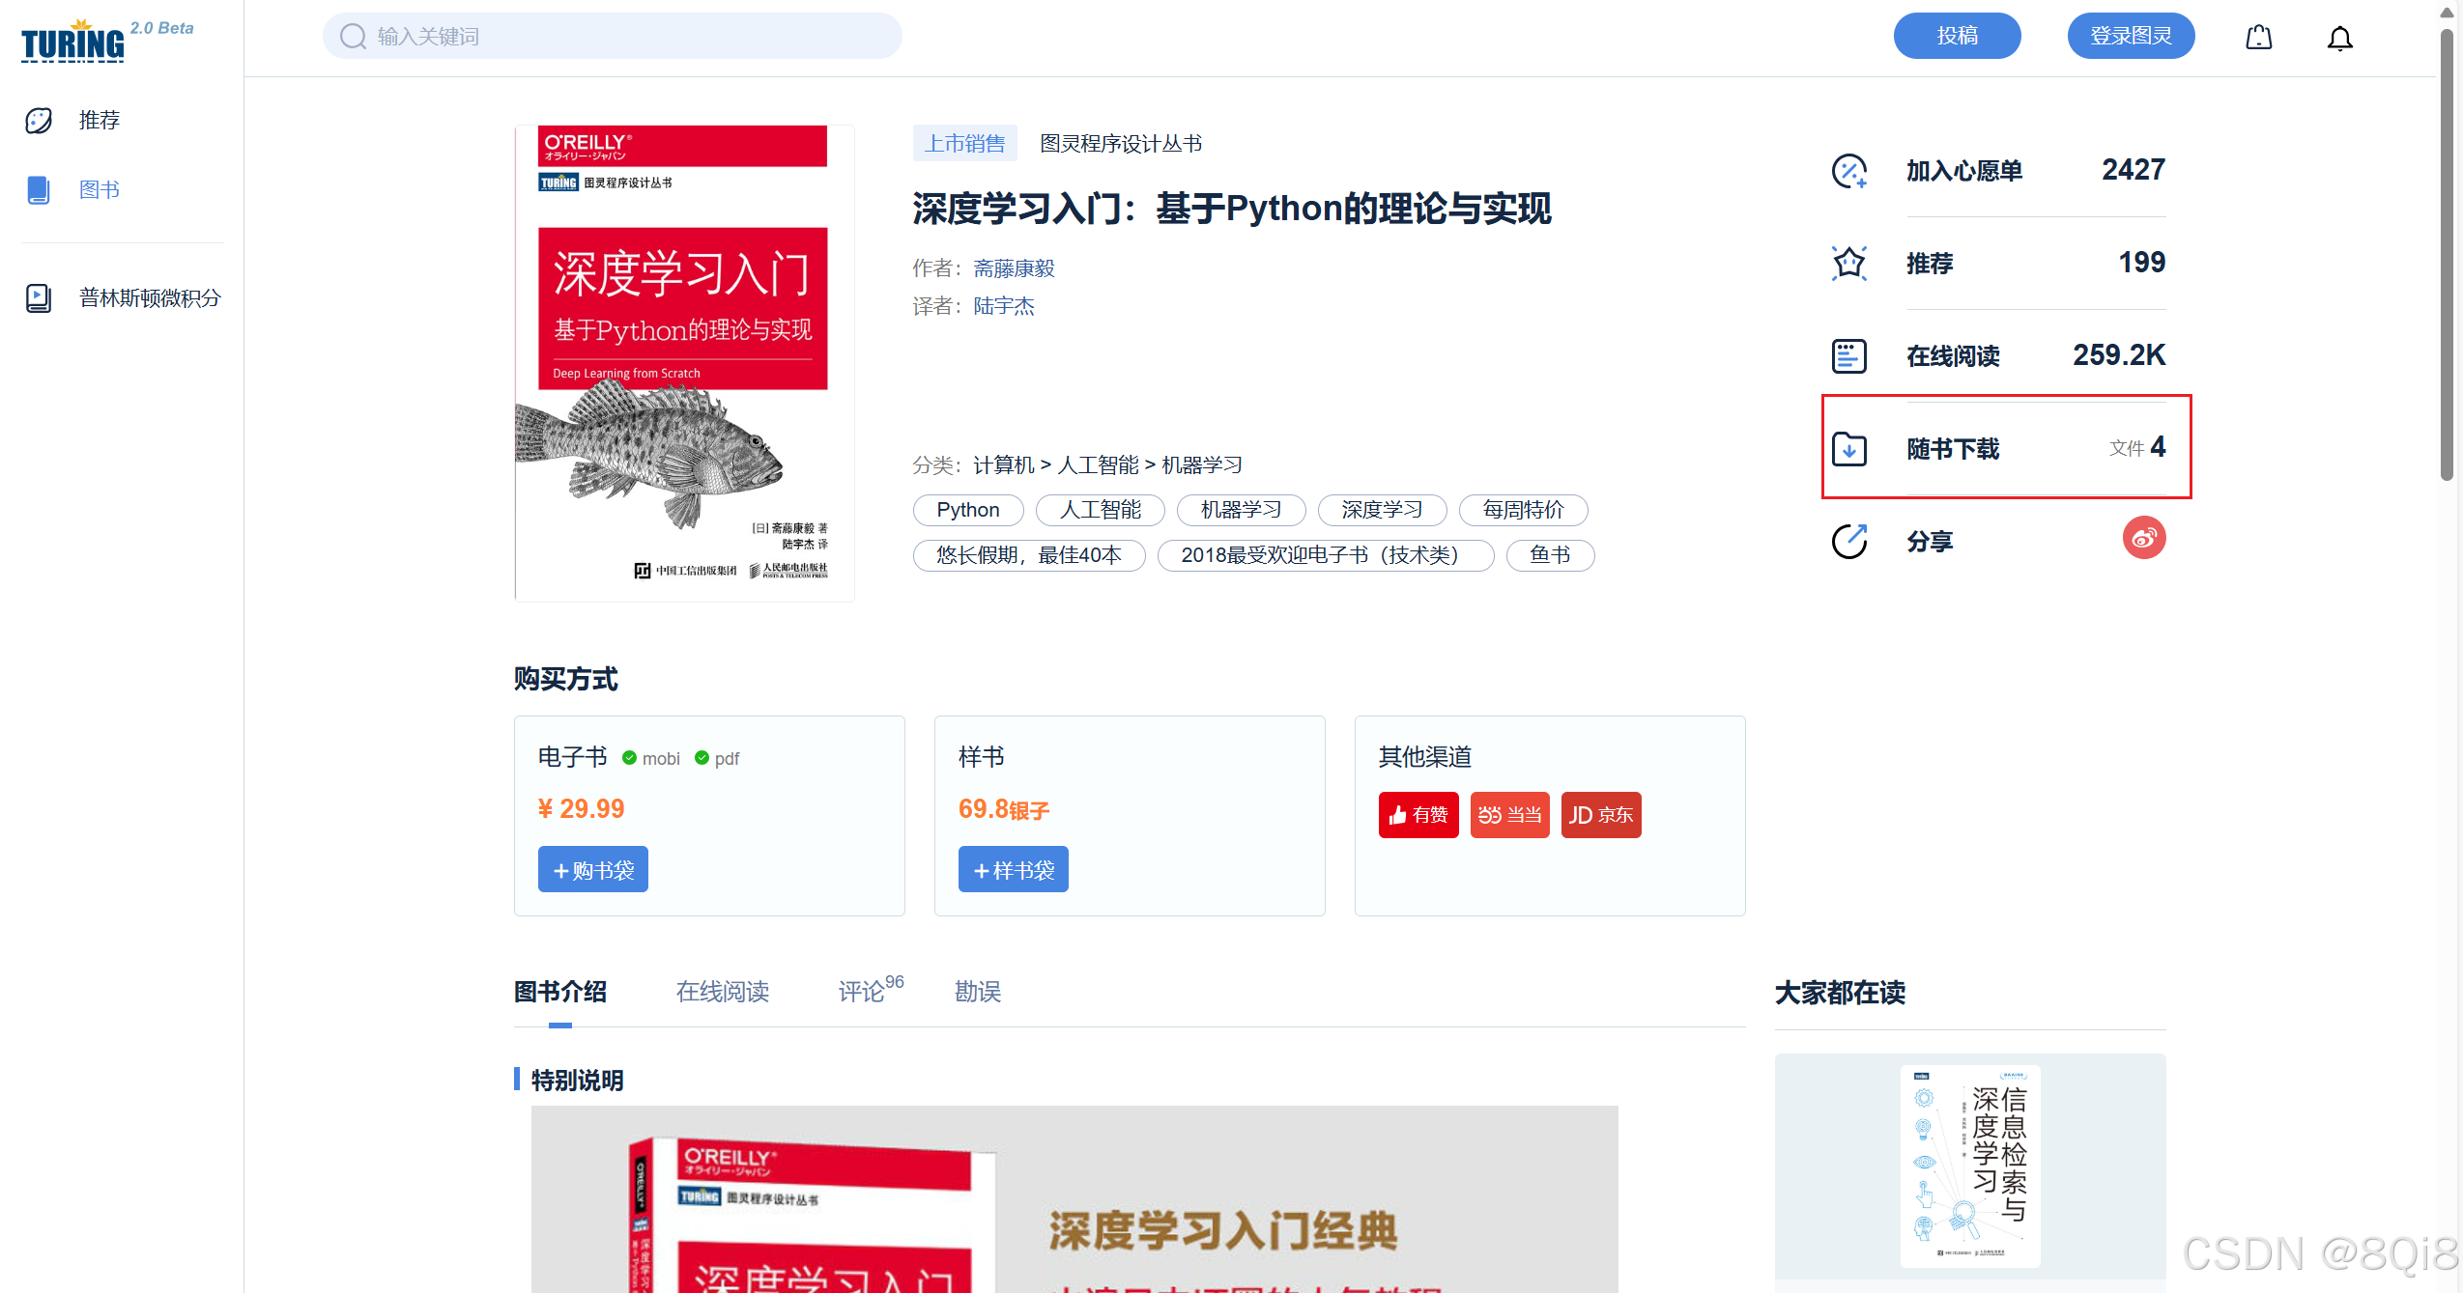Click the mobi format indicator

click(x=651, y=759)
